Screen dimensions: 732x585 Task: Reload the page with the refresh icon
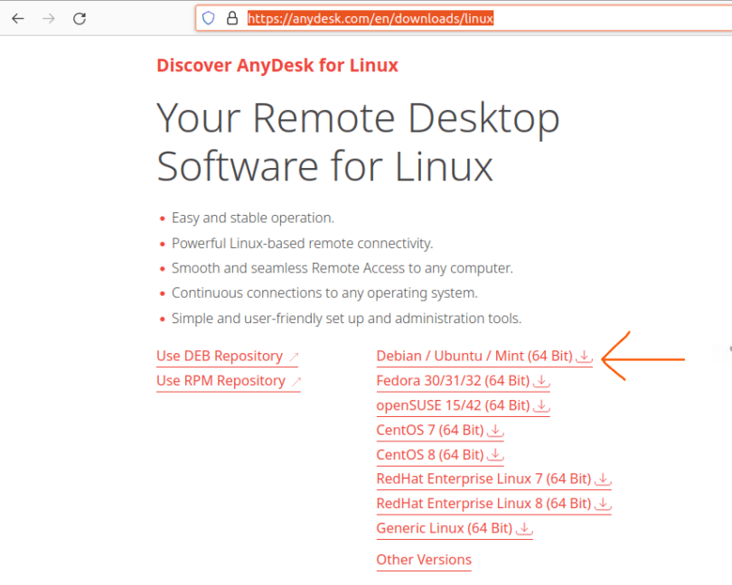click(x=80, y=17)
